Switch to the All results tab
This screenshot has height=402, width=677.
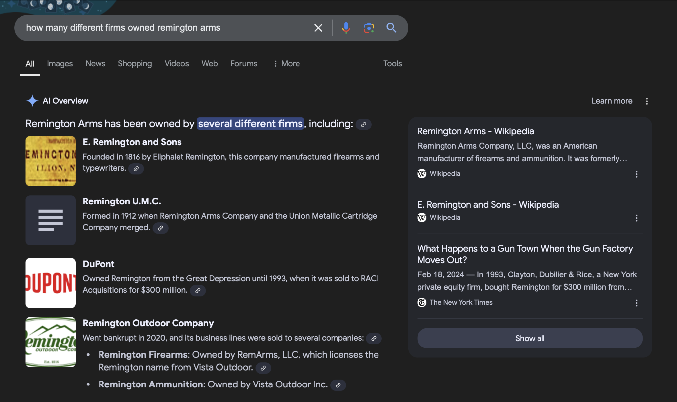click(30, 64)
